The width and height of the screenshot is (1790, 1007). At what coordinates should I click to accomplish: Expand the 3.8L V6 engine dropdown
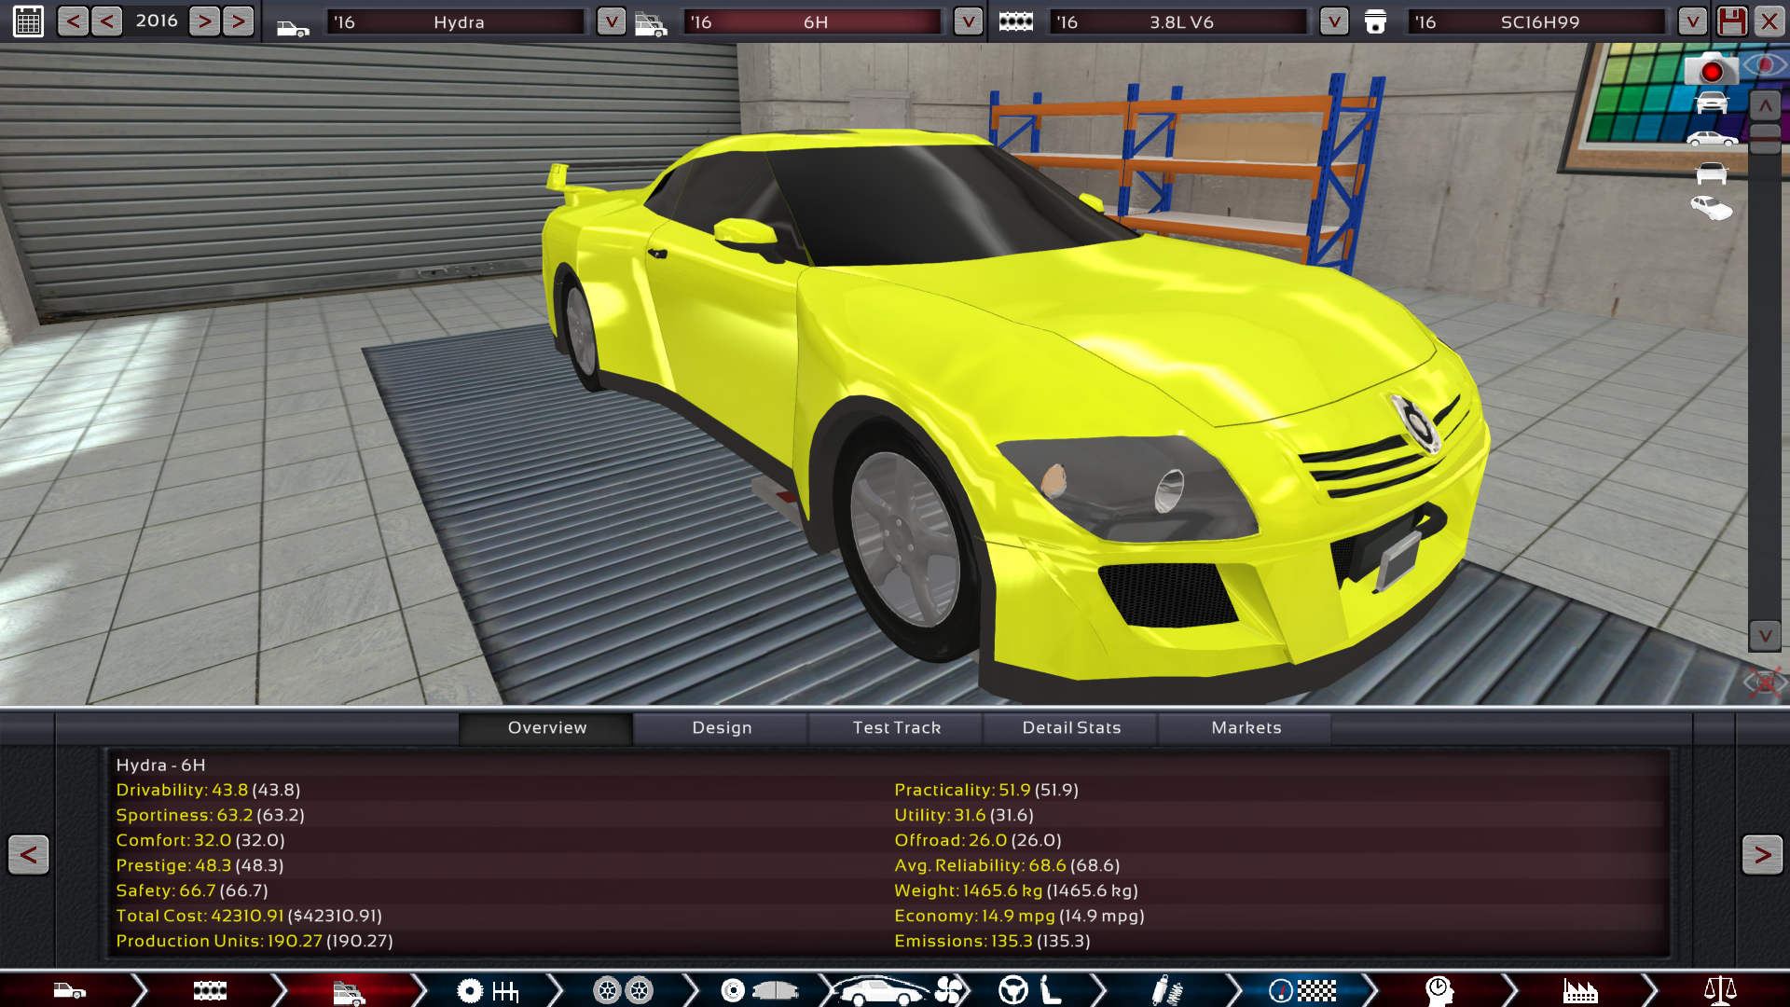(x=1334, y=21)
